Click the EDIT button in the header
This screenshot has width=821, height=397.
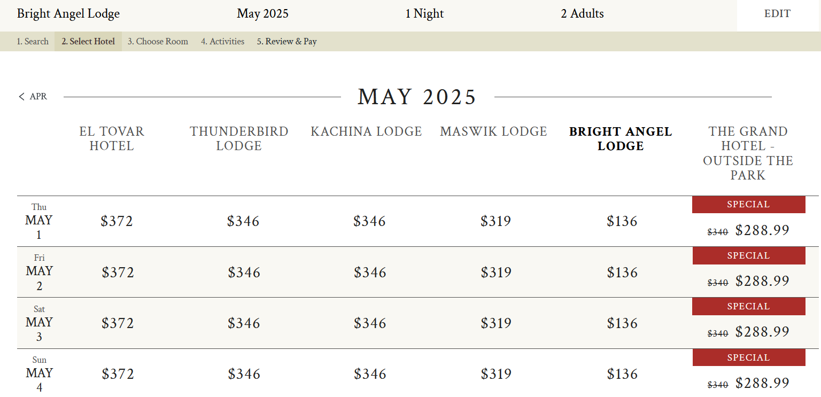point(777,14)
